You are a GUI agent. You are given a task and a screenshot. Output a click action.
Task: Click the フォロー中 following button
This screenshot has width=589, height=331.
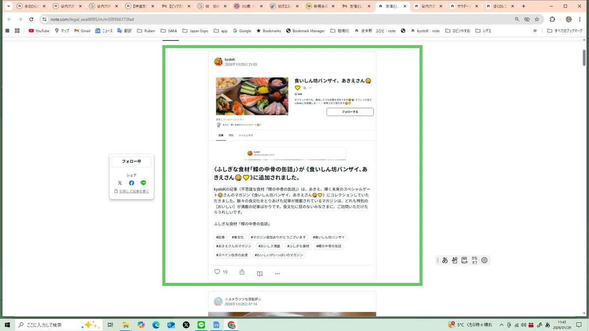pyautogui.click(x=132, y=161)
